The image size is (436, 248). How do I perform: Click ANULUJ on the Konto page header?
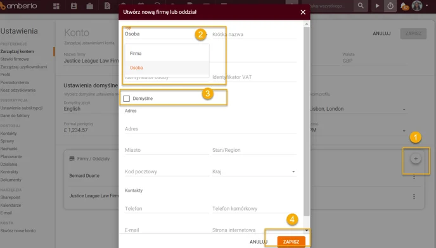point(381,34)
